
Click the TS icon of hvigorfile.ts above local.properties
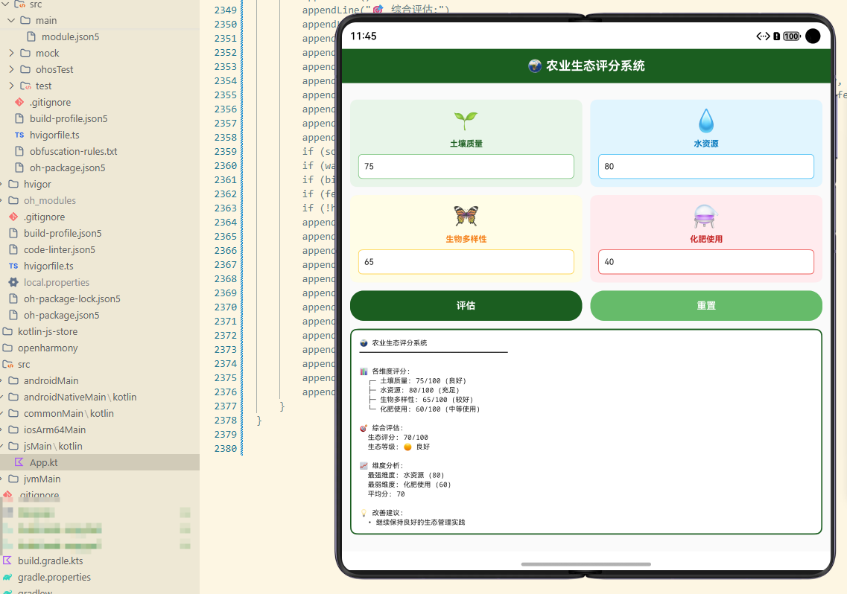[13, 266]
